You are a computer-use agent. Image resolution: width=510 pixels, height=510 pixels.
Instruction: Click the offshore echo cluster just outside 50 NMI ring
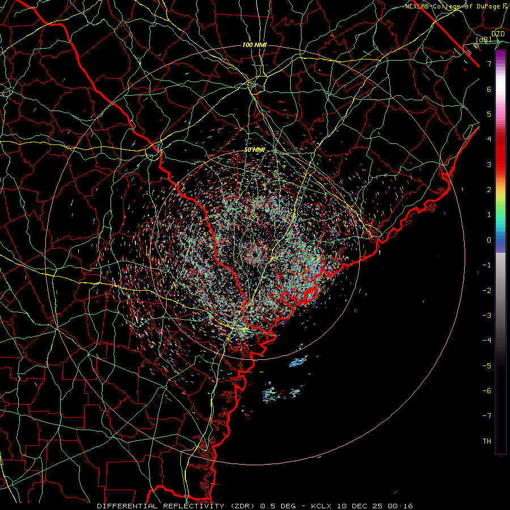click(298, 362)
